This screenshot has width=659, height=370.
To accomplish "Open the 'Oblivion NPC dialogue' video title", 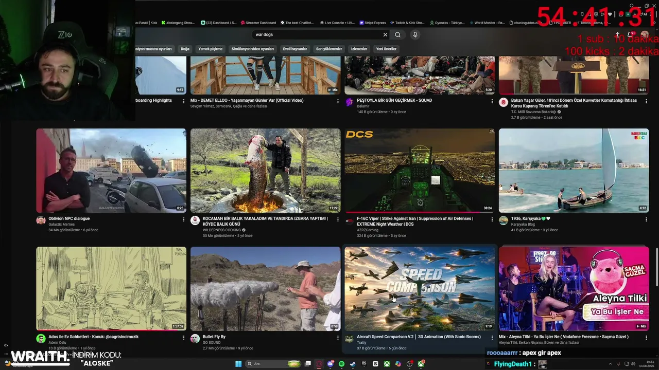I will [x=69, y=218].
